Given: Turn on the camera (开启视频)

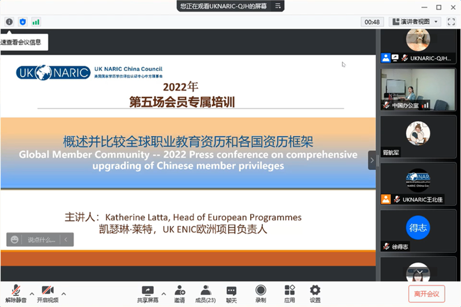Looking at the screenshot, I should (x=47, y=293).
